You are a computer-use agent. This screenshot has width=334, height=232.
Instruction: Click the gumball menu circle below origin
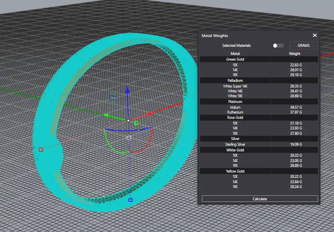tap(128, 138)
